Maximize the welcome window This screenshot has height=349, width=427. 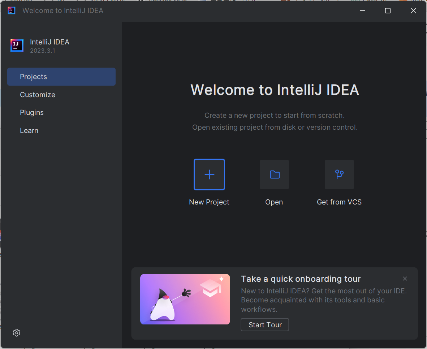point(388,10)
